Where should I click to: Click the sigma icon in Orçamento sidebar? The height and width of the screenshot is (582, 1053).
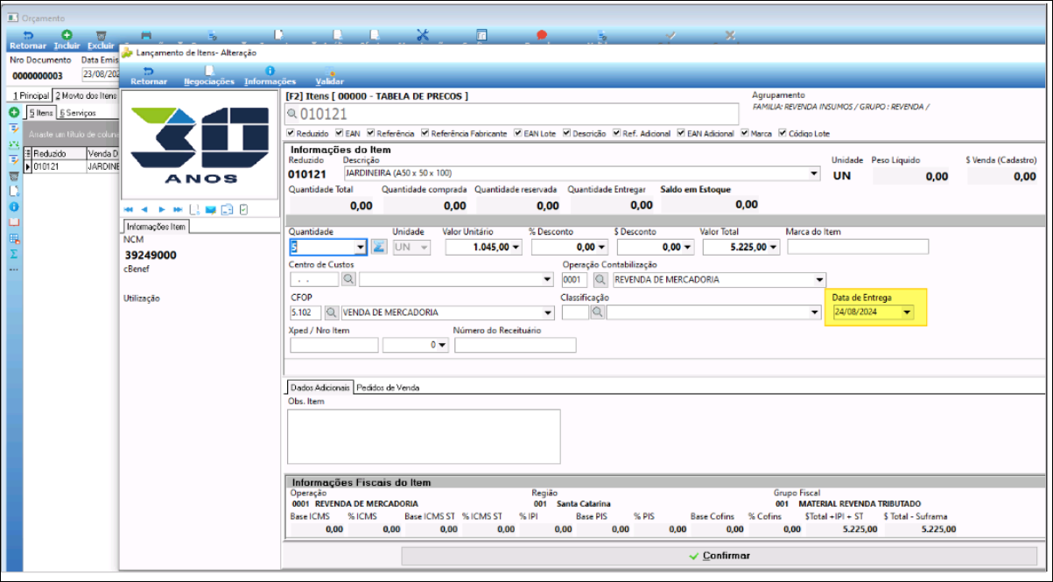[14, 253]
